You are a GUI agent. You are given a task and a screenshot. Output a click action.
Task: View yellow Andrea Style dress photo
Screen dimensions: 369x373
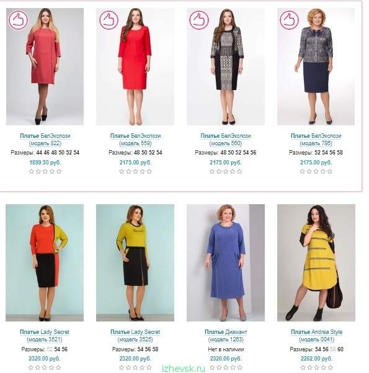coord(316,263)
